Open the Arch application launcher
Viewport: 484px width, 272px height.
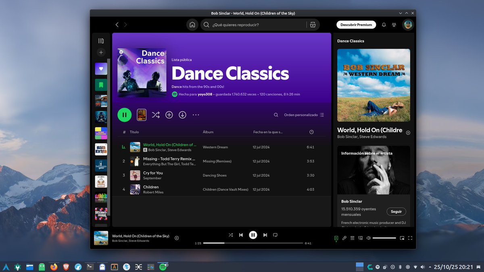coord(6,267)
